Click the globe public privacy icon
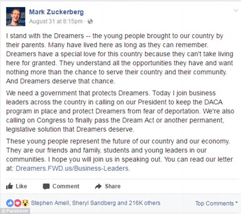Screen dimensions: 241x214 pyautogui.click(x=90, y=21)
